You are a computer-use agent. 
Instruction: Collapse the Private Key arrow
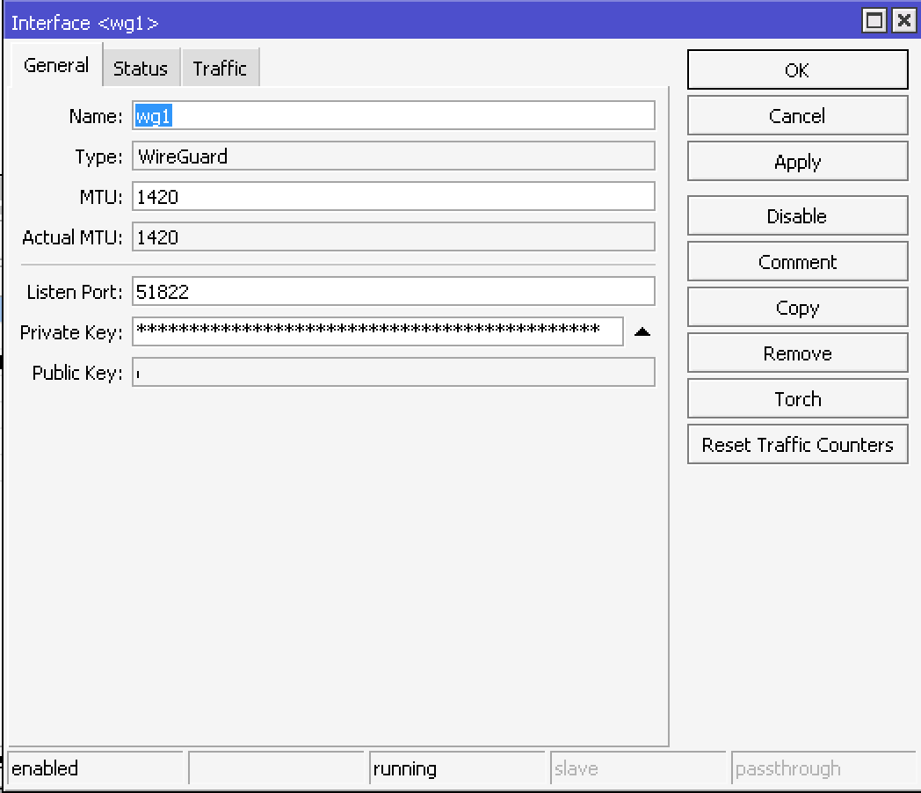(642, 332)
